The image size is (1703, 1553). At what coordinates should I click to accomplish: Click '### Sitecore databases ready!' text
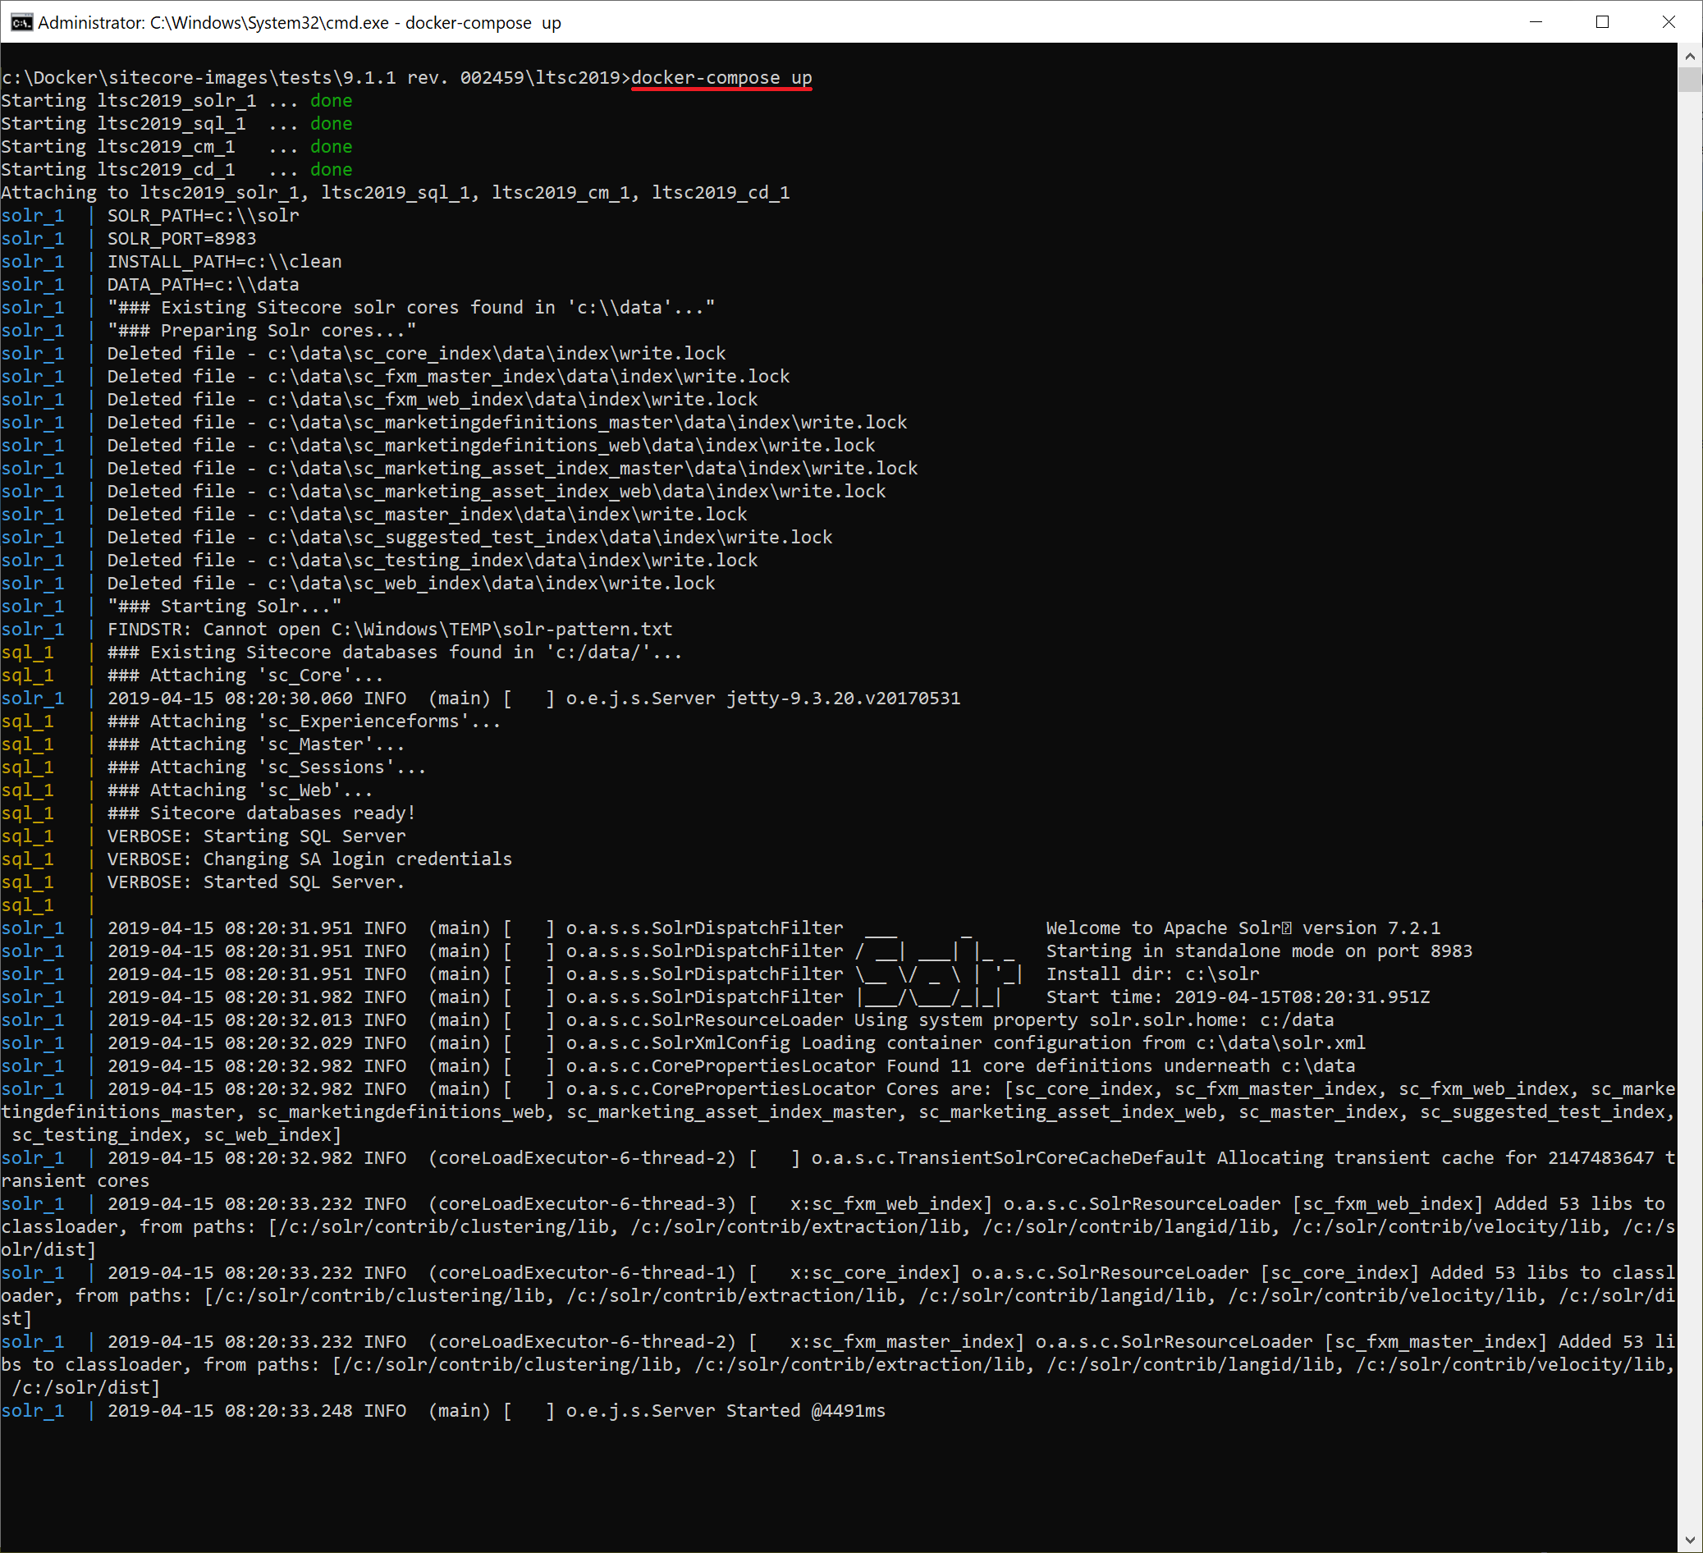coord(261,813)
